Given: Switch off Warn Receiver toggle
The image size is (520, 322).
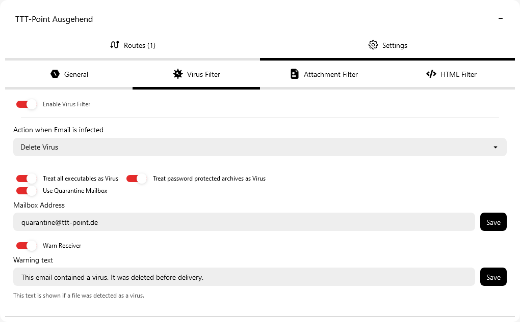Looking at the screenshot, I should click(x=27, y=246).
